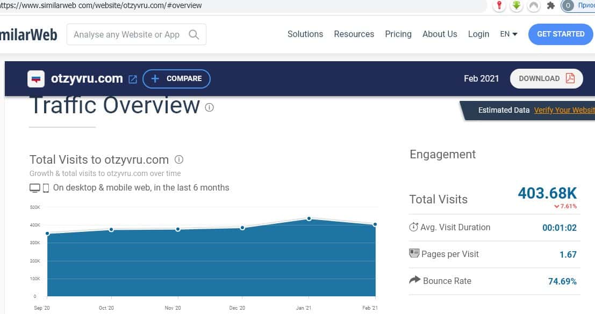Click the gray arch extension icon
The height and width of the screenshot is (314, 595).
[534, 5]
